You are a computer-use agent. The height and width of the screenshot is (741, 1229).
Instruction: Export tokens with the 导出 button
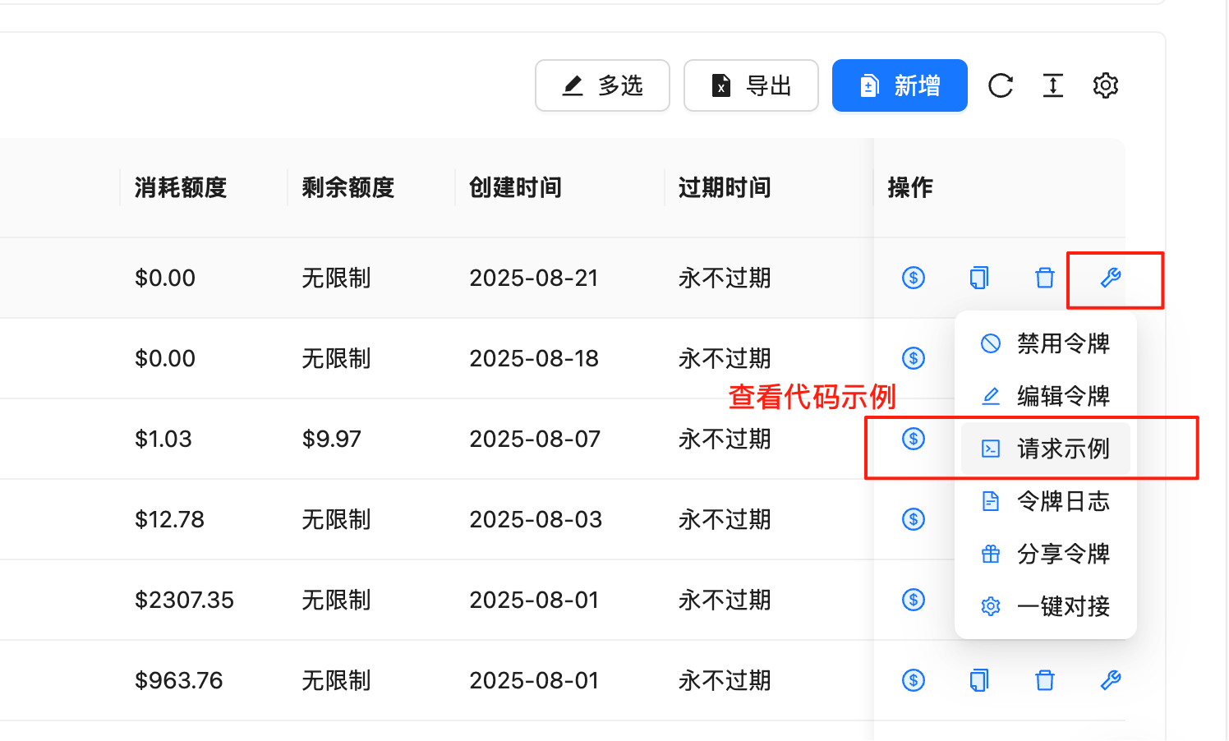coord(750,85)
